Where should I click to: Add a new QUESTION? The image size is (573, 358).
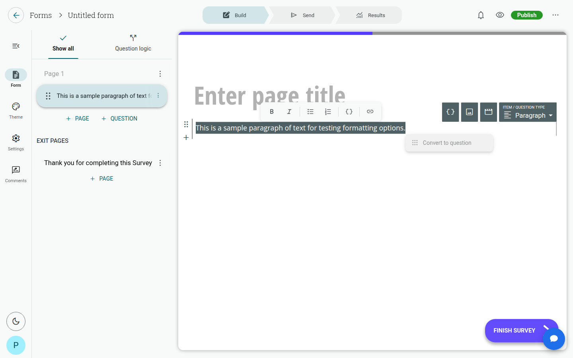click(119, 119)
